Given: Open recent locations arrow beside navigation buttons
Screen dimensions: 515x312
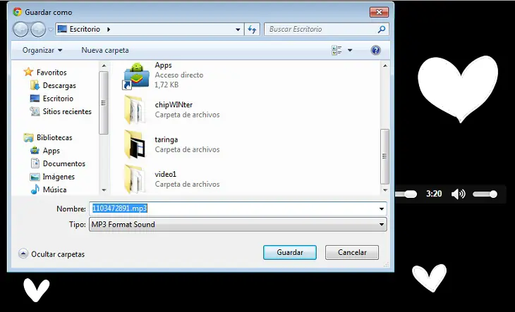Looking at the screenshot, I should (x=51, y=30).
